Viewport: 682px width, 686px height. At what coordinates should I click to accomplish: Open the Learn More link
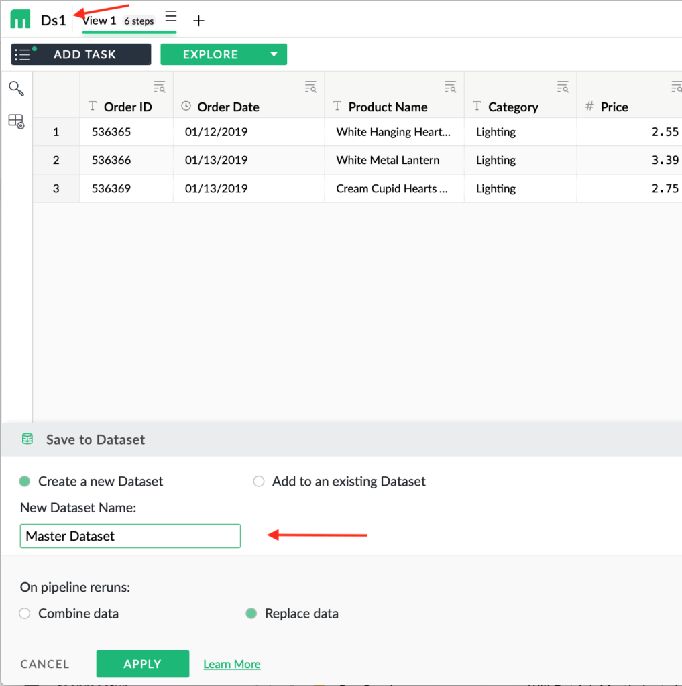tap(232, 664)
